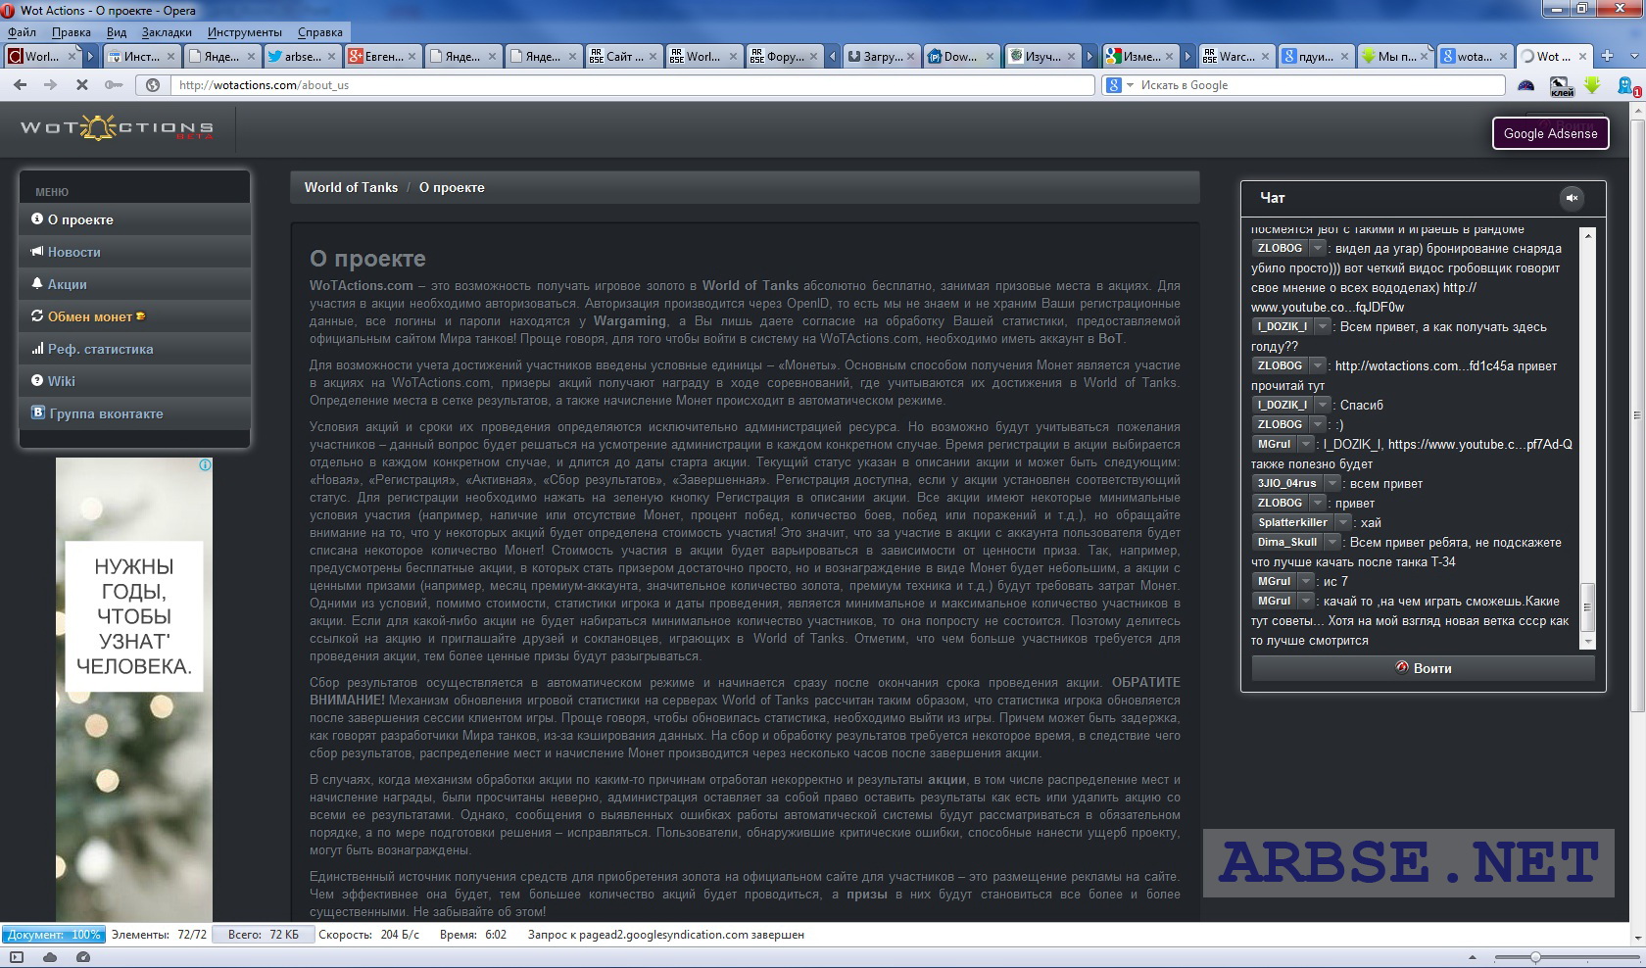1646x968 pixels.
Task: Open the Правка menu
Action: (72, 32)
